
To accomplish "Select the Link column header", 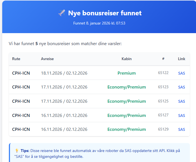I will [182, 59].
